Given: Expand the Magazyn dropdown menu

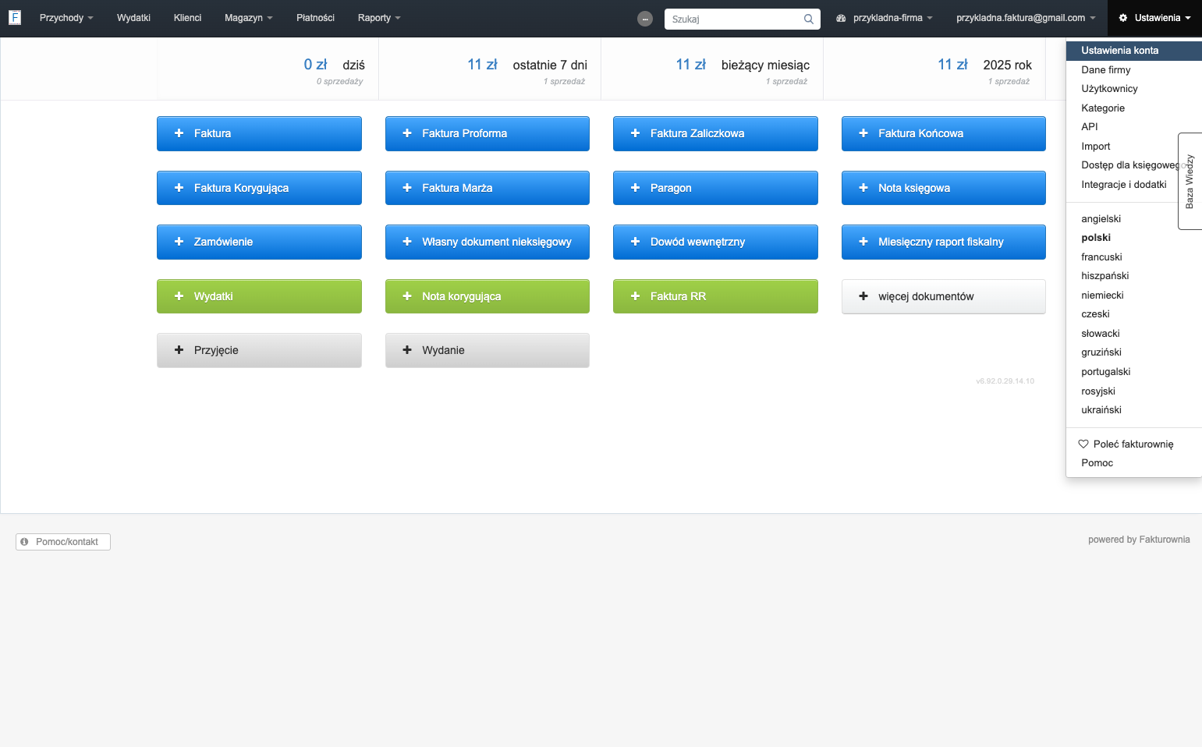Looking at the screenshot, I should tap(248, 18).
